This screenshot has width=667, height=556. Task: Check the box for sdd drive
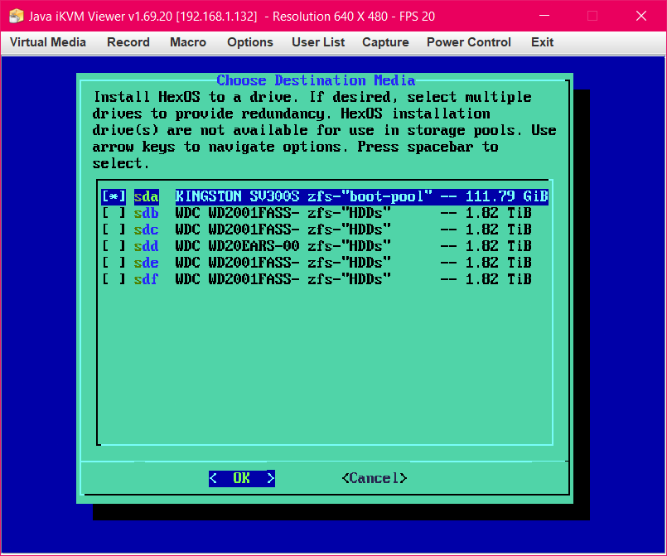click(x=114, y=246)
